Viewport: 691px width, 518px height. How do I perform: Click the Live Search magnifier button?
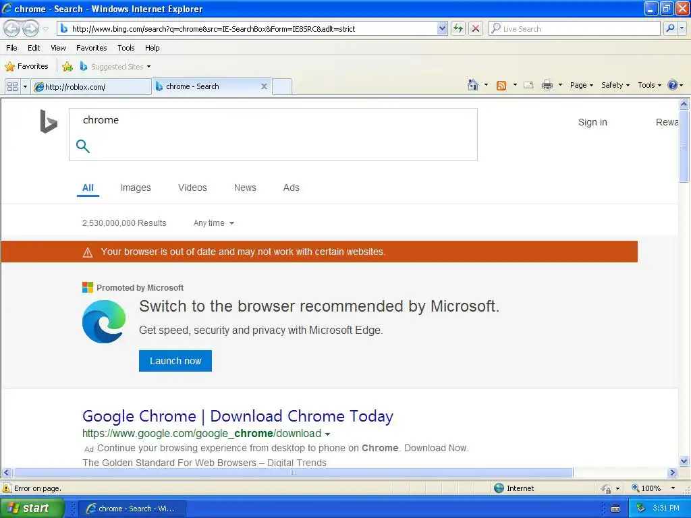tap(670, 28)
